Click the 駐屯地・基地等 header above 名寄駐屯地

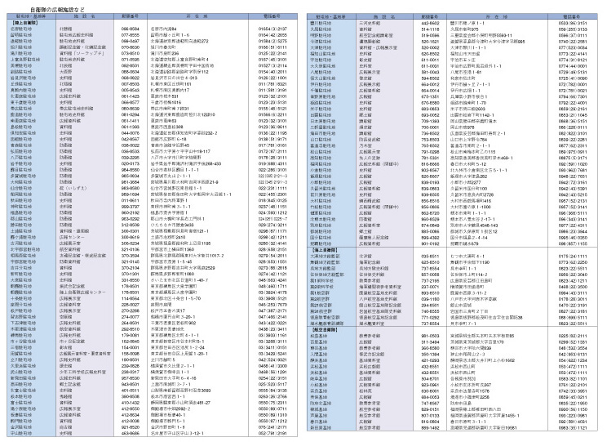31,16
